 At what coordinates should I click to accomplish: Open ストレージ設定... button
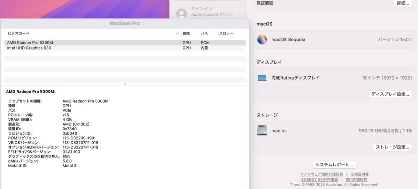392,147
